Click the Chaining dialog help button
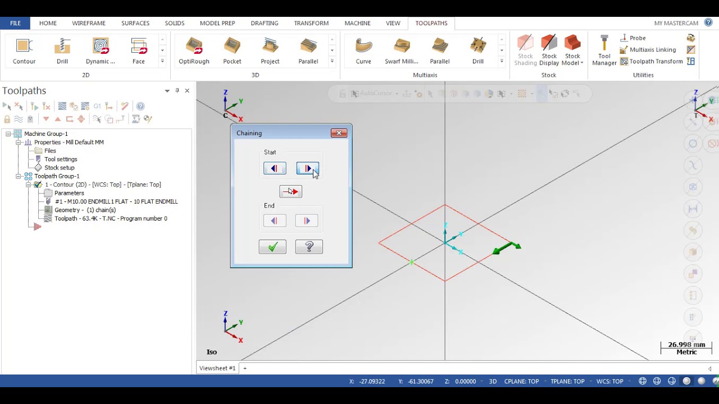Image resolution: width=719 pixels, height=404 pixels. (x=309, y=247)
